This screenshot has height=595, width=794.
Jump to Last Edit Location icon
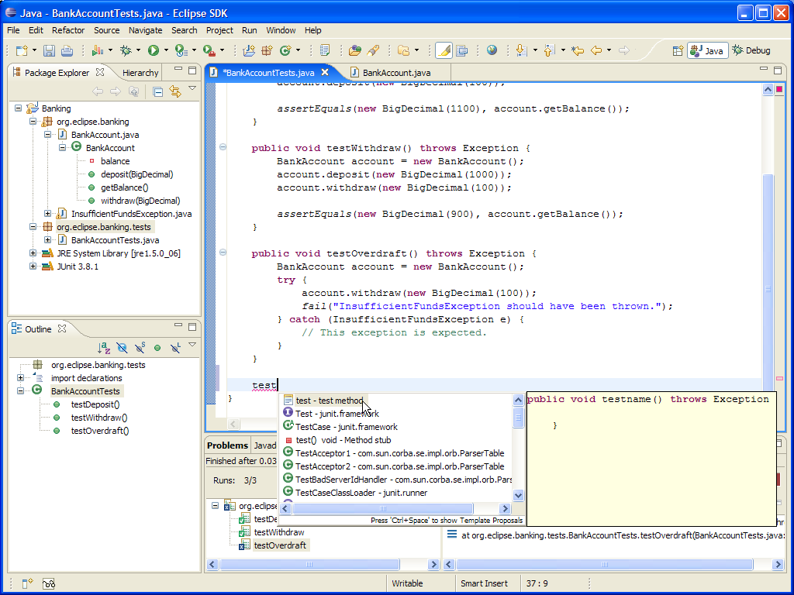[x=577, y=50]
